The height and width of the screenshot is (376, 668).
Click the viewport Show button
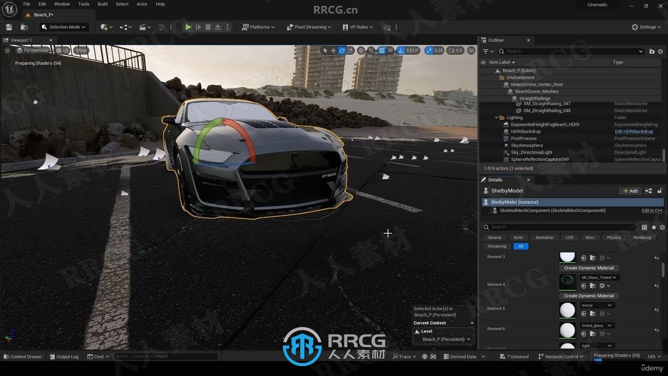click(x=81, y=51)
